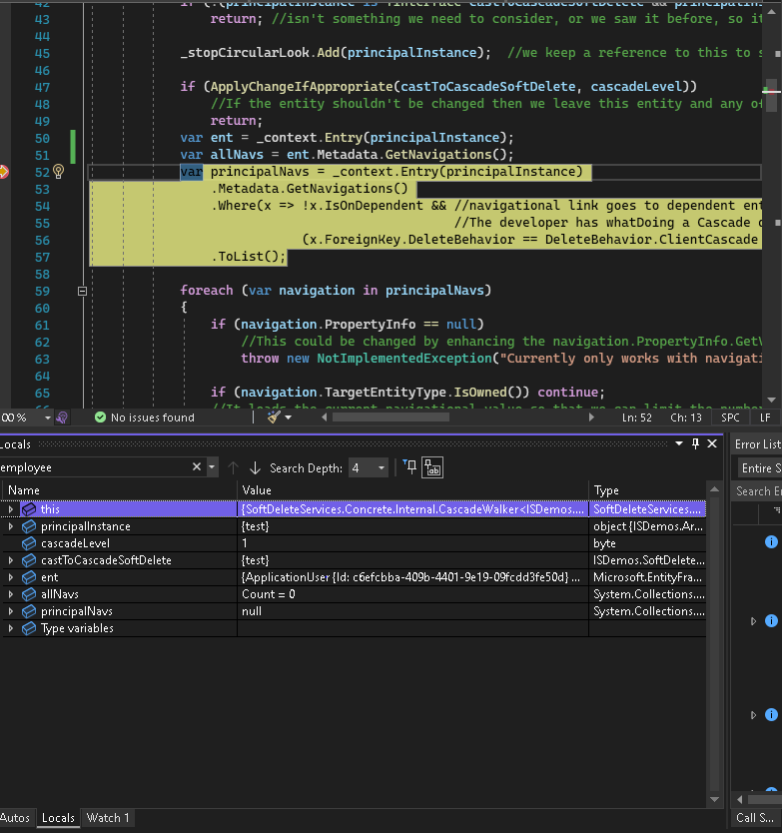Click into the Locals search field

[x=95, y=467]
